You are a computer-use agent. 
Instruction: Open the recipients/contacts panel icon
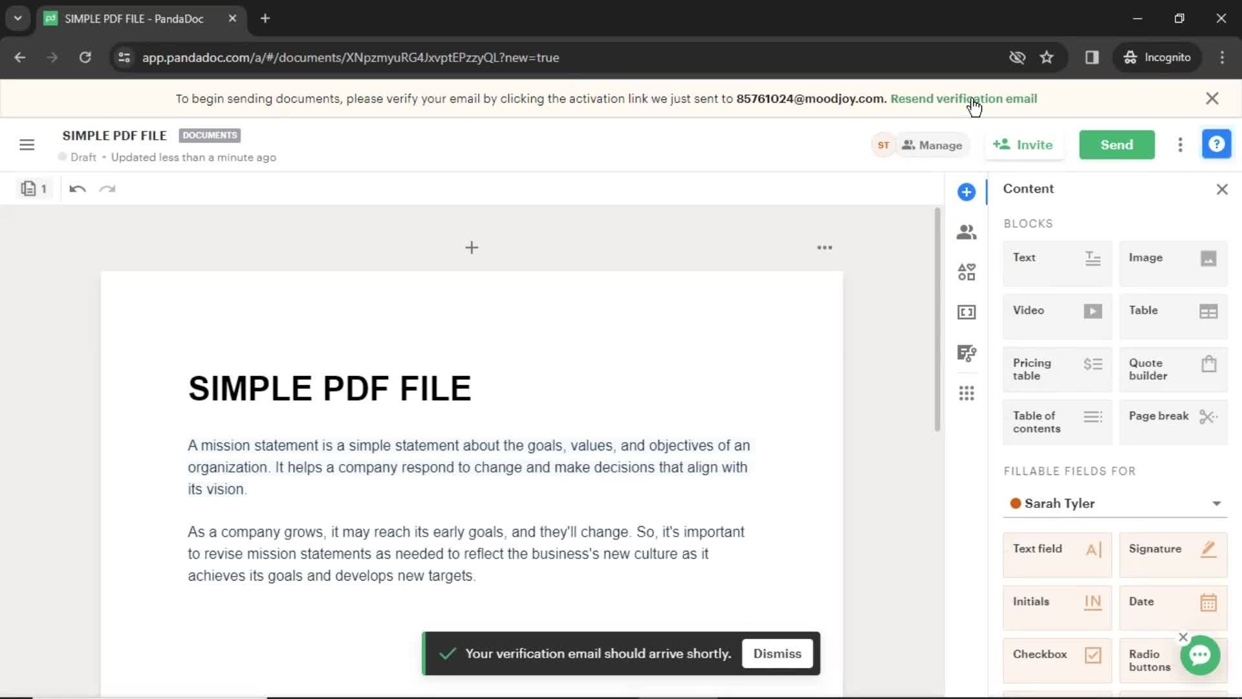(966, 231)
